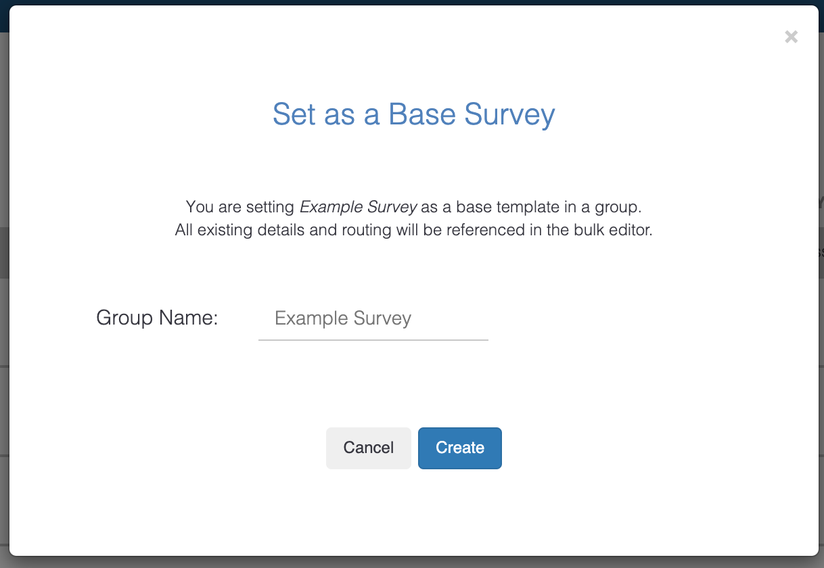
Task: Focus the text box with "Example Survey" placeholder
Action: (x=373, y=318)
